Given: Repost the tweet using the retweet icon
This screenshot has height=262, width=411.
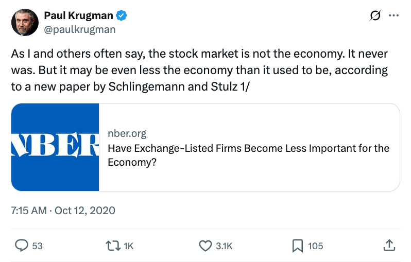Looking at the screenshot, I should pyautogui.click(x=112, y=246).
